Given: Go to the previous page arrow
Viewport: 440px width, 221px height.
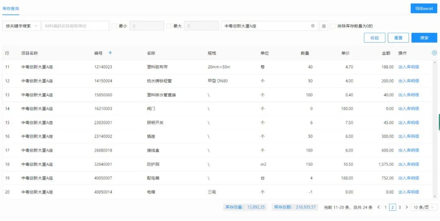Looking at the screenshot, I should (378, 208).
